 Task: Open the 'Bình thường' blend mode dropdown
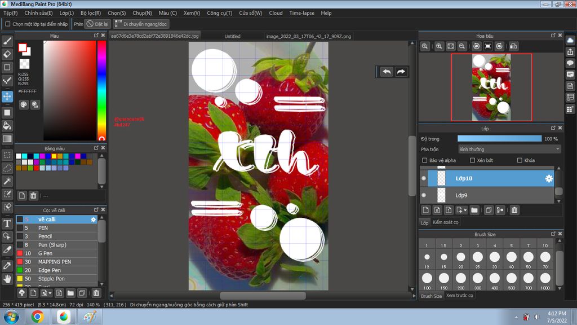[x=509, y=149]
